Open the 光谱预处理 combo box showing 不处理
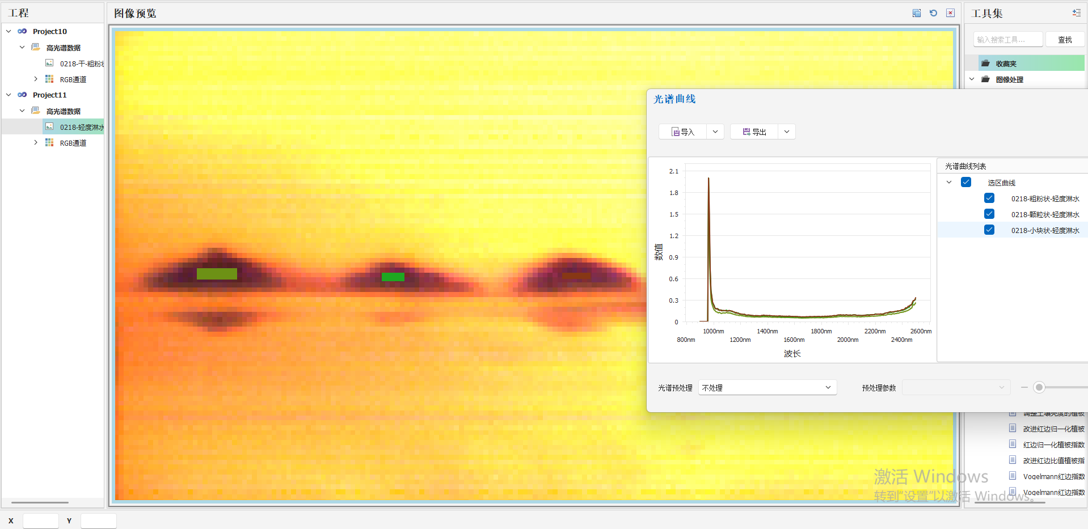1088x529 pixels. 767,387
